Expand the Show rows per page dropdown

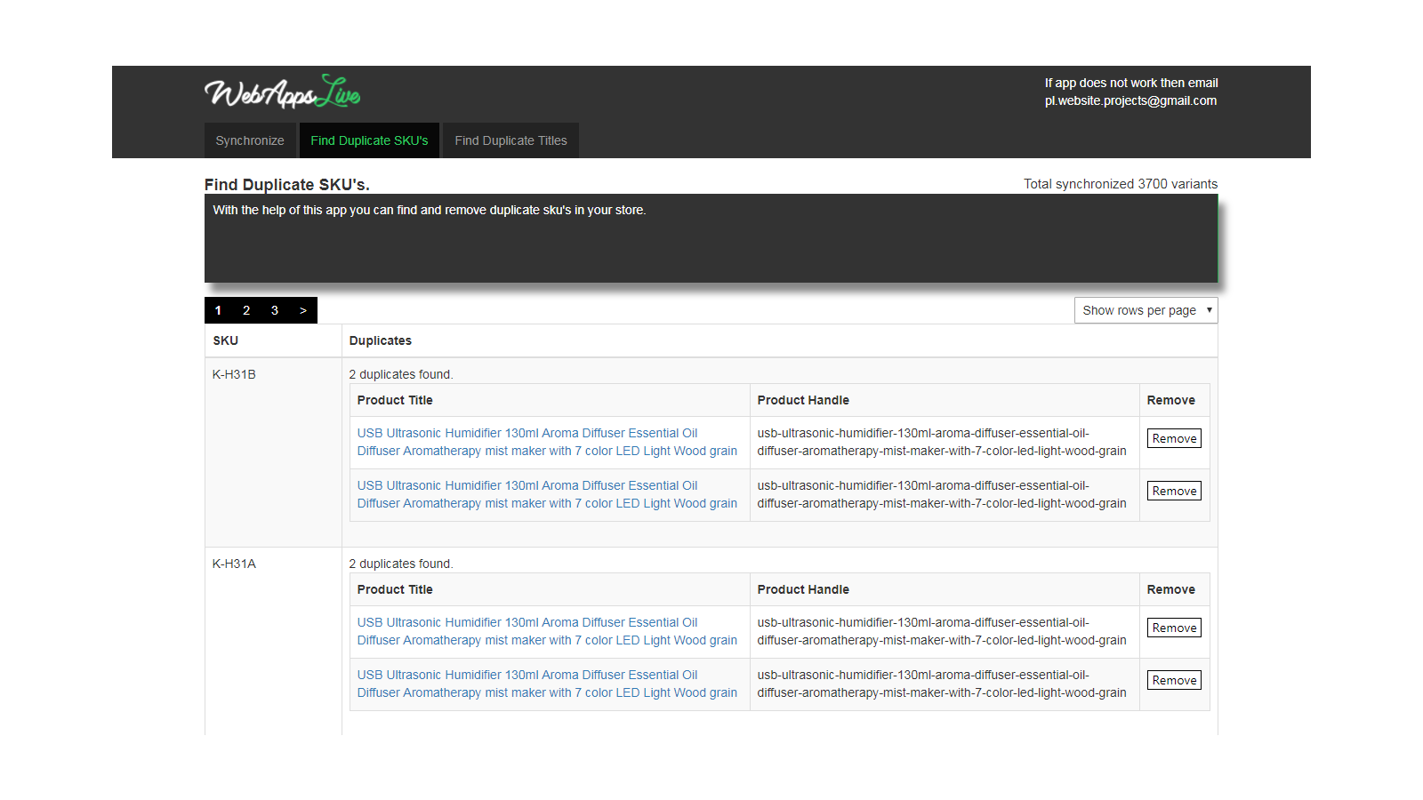pyautogui.click(x=1146, y=310)
